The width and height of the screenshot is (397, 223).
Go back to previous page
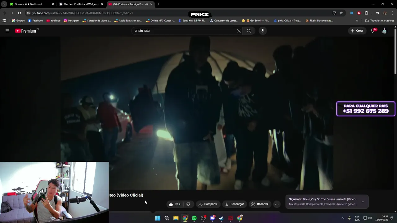(4, 13)
